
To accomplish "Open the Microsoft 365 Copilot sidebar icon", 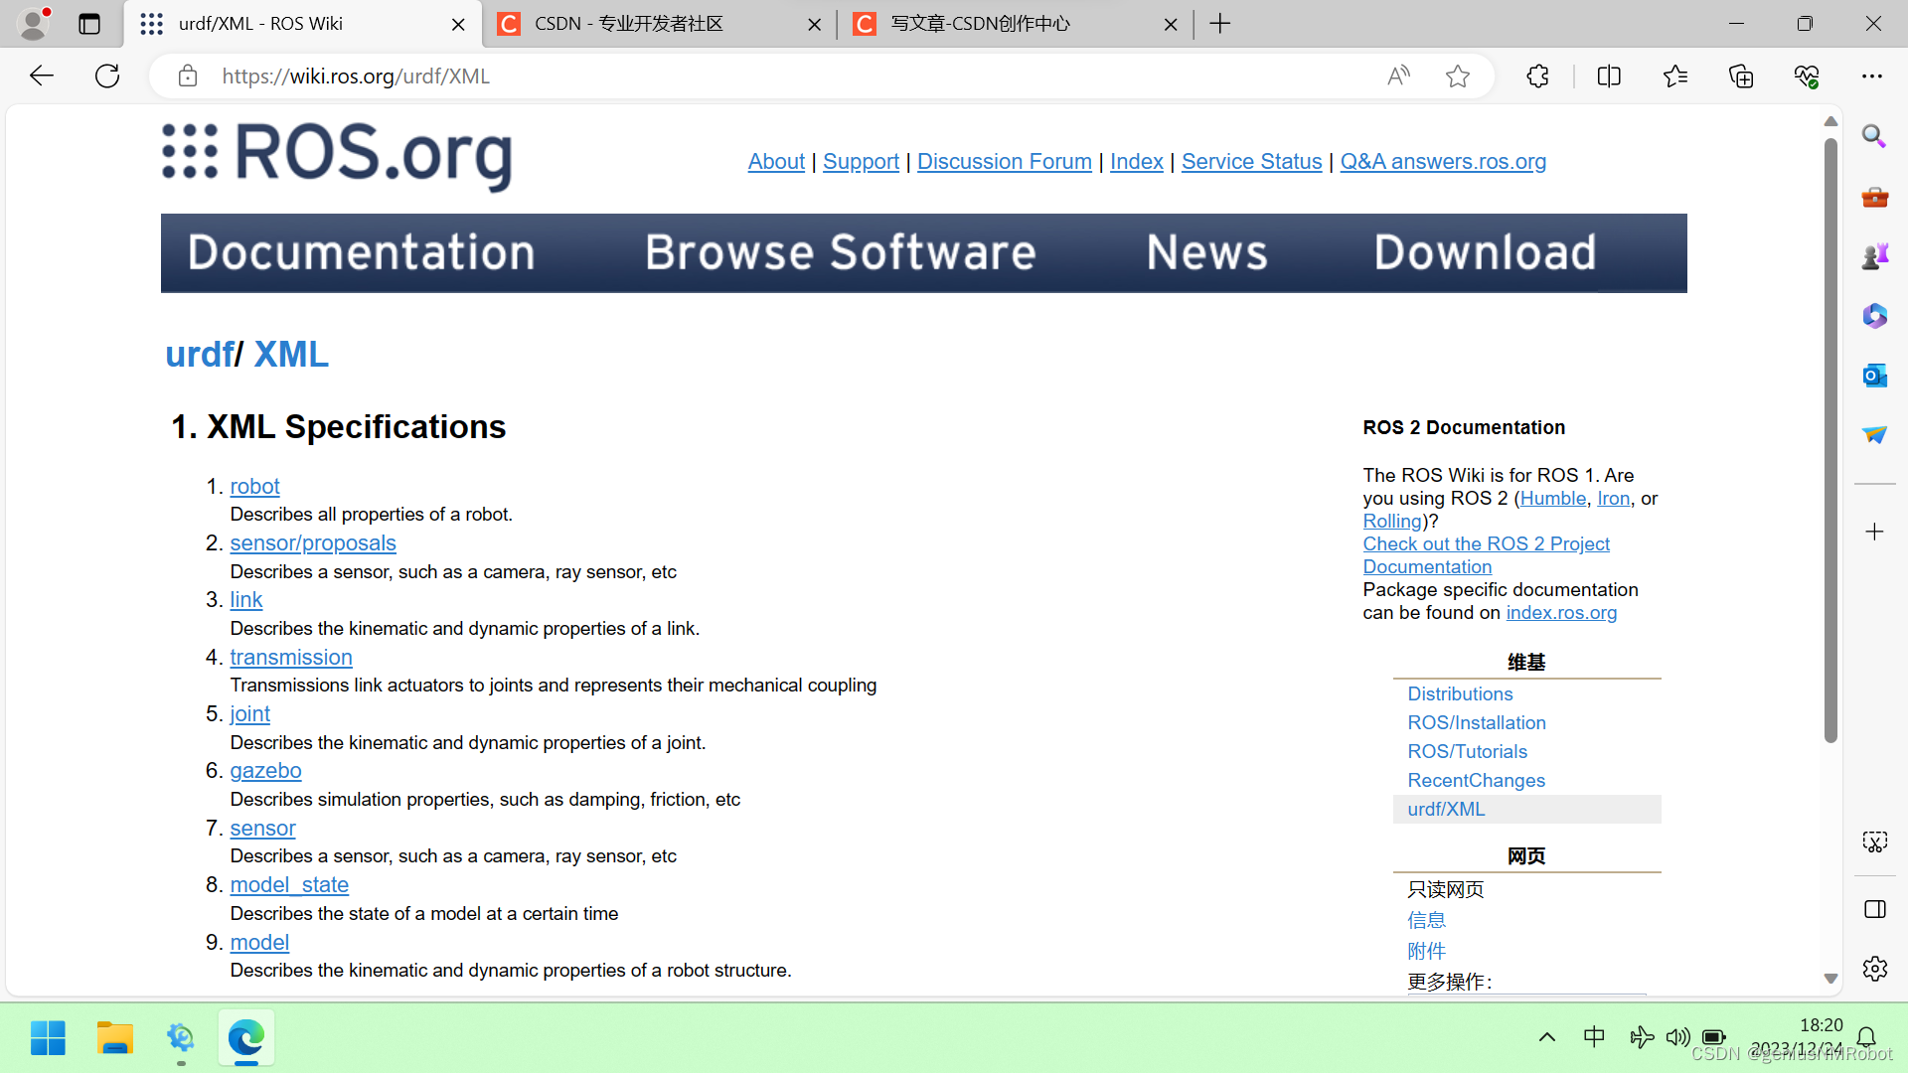I will [x=1874, y=316].
